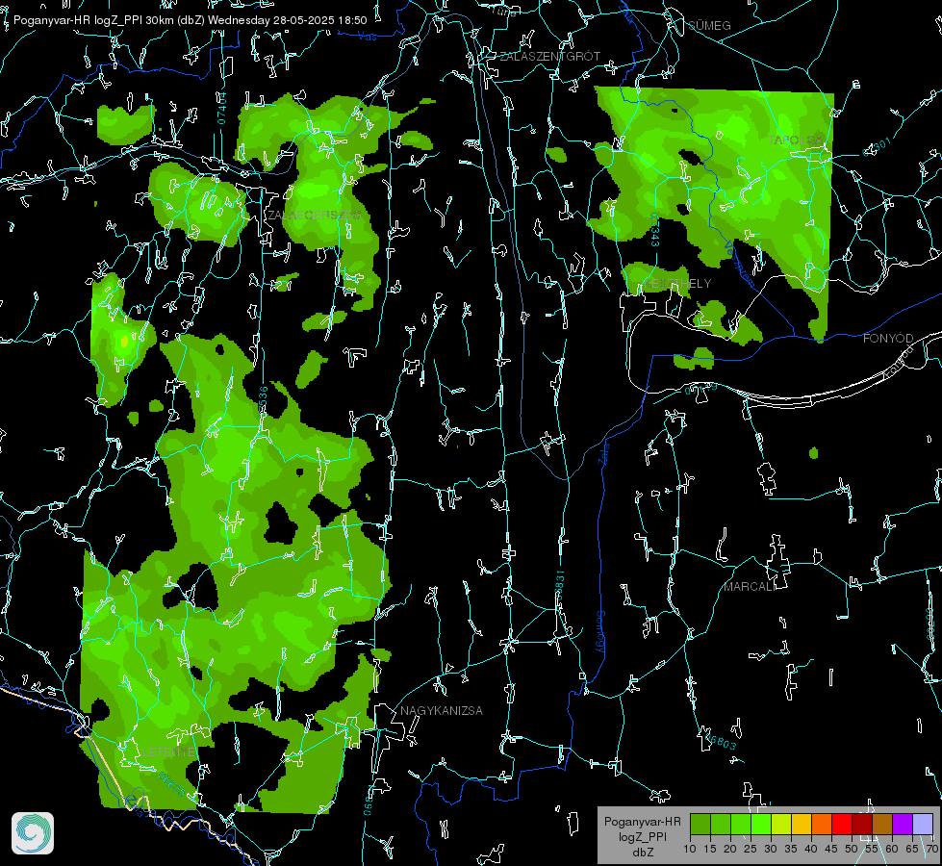This screenshot has height=866, width=942.
Task: Click the TAPOLCA city label
Action: (x=796, y=140)
